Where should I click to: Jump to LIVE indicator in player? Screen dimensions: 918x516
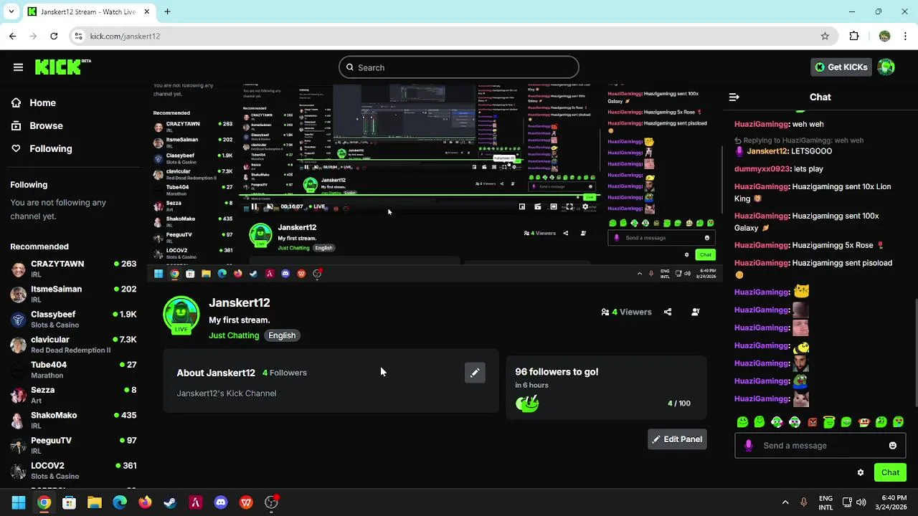pos(316,206)
